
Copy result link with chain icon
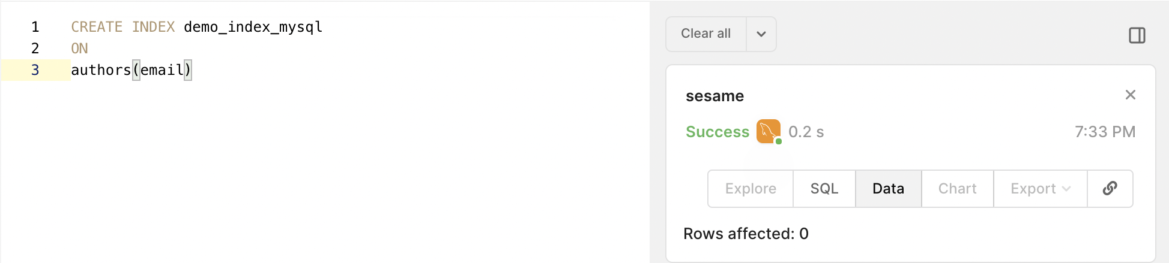[x=1110, y=189]
